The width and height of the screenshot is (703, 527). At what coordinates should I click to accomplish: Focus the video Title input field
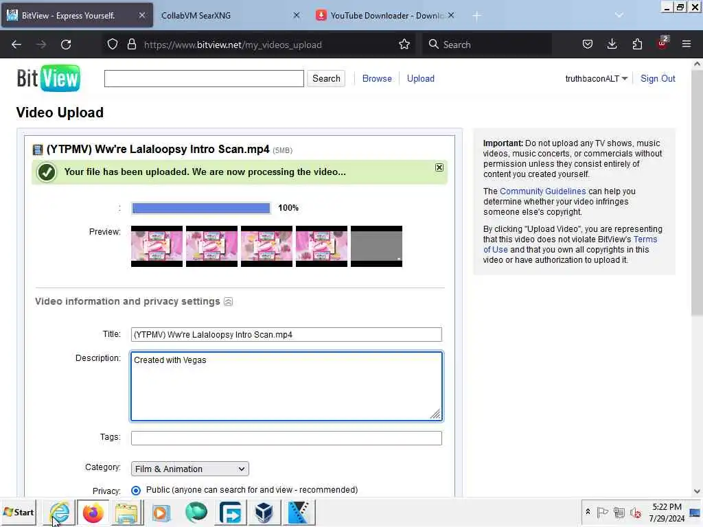click(286, 334)
